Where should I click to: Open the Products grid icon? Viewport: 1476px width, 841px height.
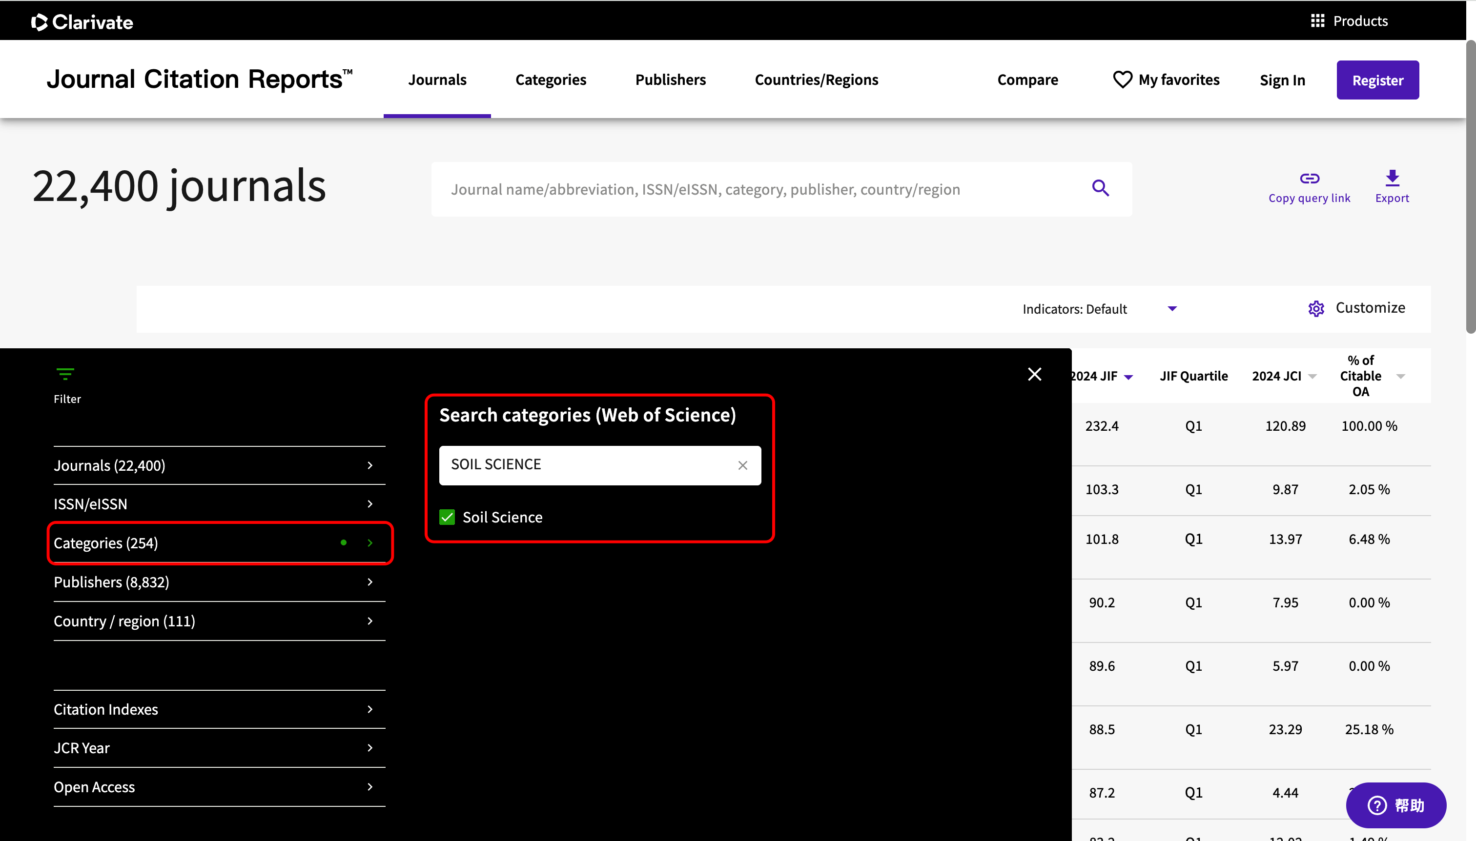point(1317,21)
